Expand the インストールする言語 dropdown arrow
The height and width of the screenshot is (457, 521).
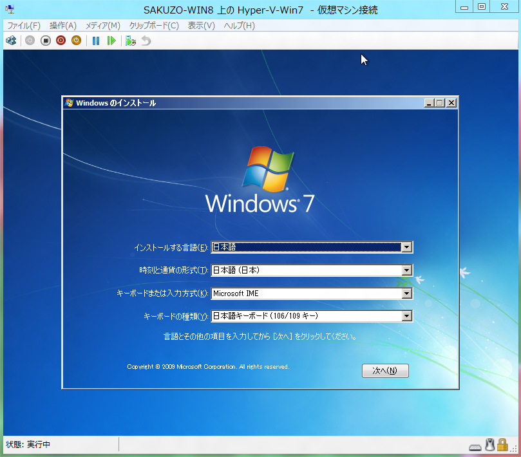(407, 247)
